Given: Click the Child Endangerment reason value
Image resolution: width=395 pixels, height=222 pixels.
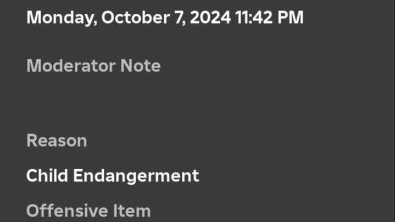Looking at the screenshot, I should [113, 176].
